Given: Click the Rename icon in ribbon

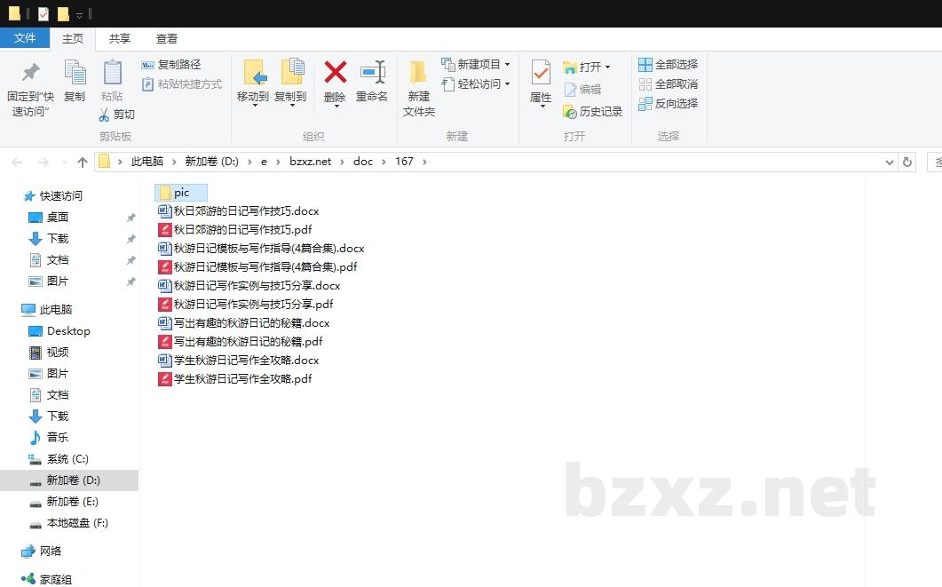Looking at the screenshot, I should point(372,73).
